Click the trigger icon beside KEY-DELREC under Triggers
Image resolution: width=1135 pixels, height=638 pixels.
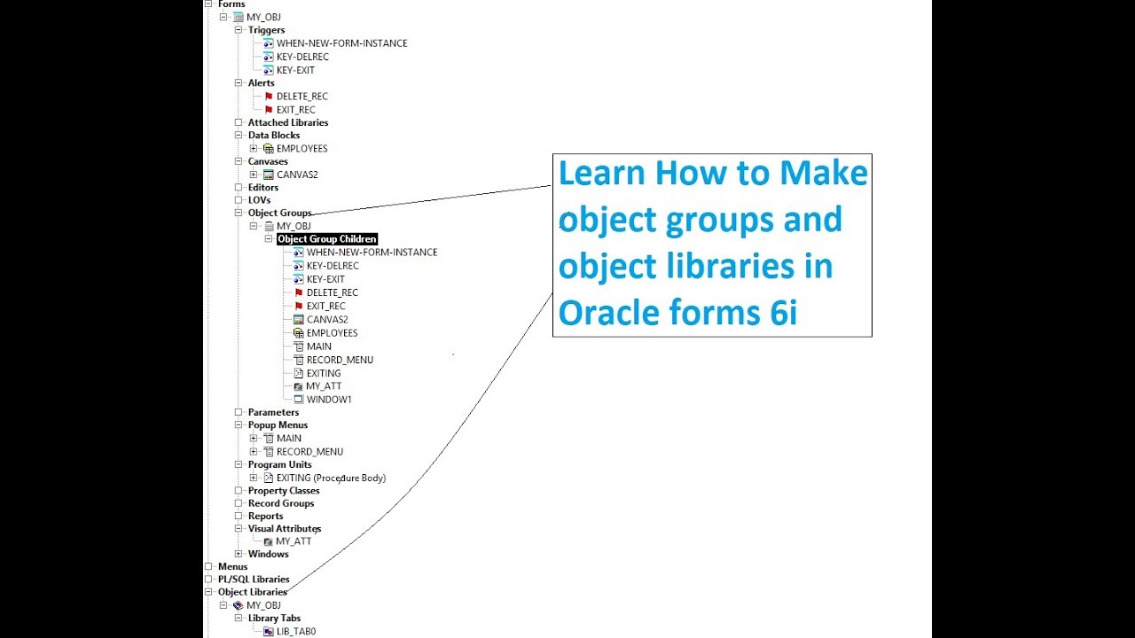(269, 57)
